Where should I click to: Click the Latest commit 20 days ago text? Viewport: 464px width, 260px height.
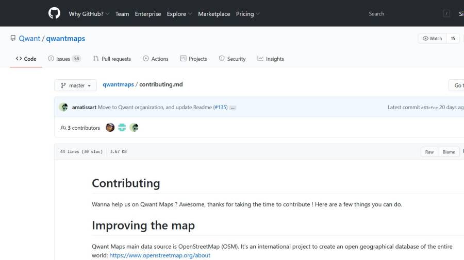425,107
